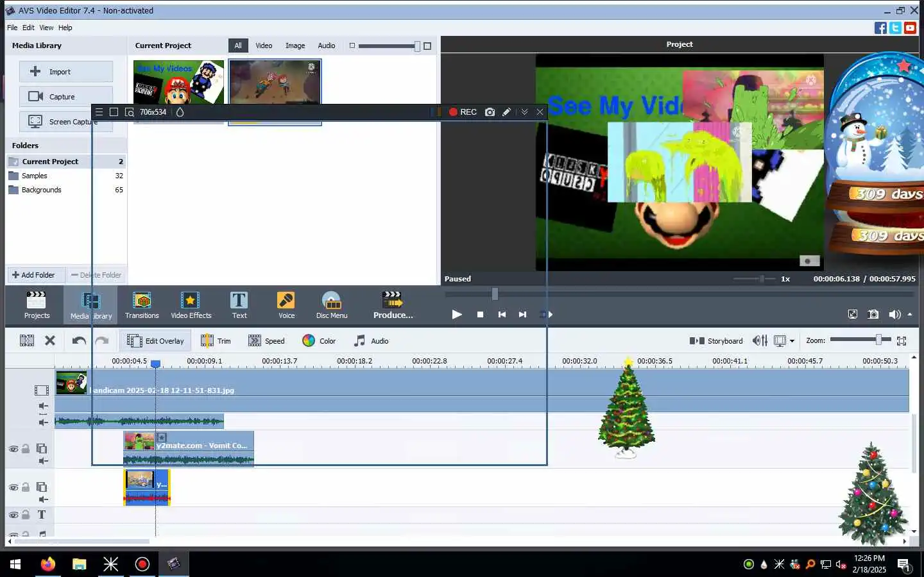Lock the second overlay track
Screen dimensions: 924x577
tap(26, 487)
